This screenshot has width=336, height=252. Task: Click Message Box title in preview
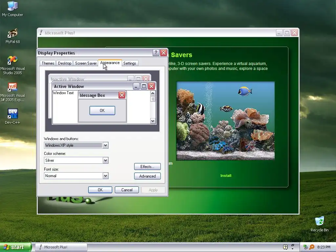(x=92, y=95)
